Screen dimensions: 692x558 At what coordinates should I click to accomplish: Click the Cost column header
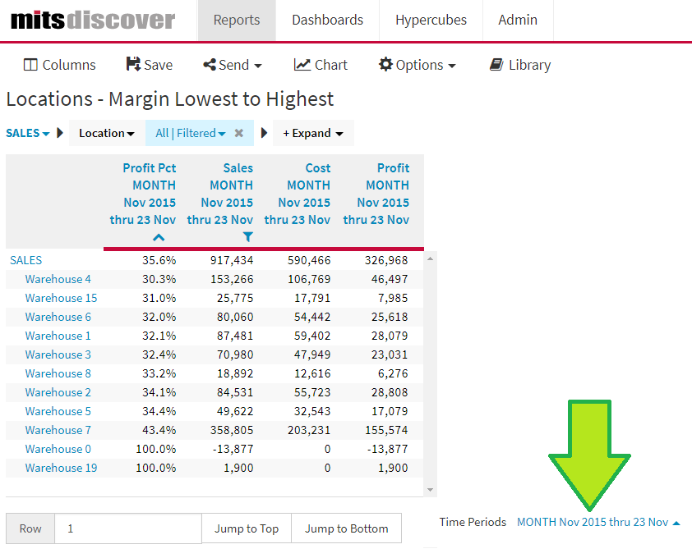point(298,194)
